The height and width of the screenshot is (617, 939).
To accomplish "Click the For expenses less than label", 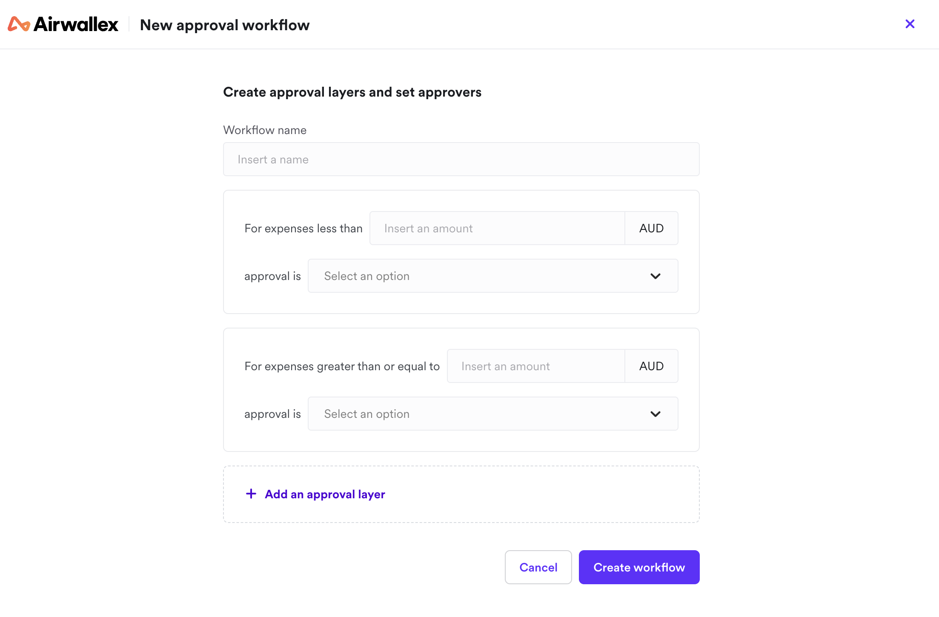I will click(303, 229).
